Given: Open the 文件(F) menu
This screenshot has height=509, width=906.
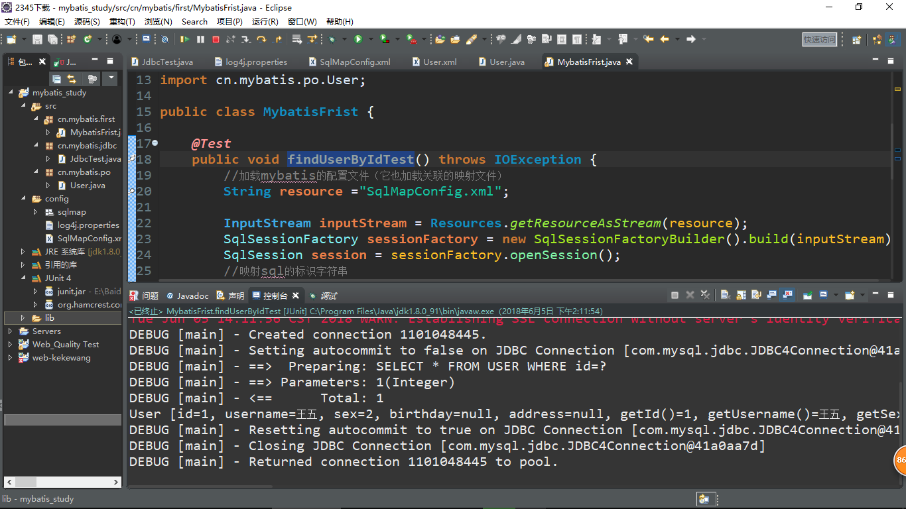Looking at the screenshot, I should 17,22.
